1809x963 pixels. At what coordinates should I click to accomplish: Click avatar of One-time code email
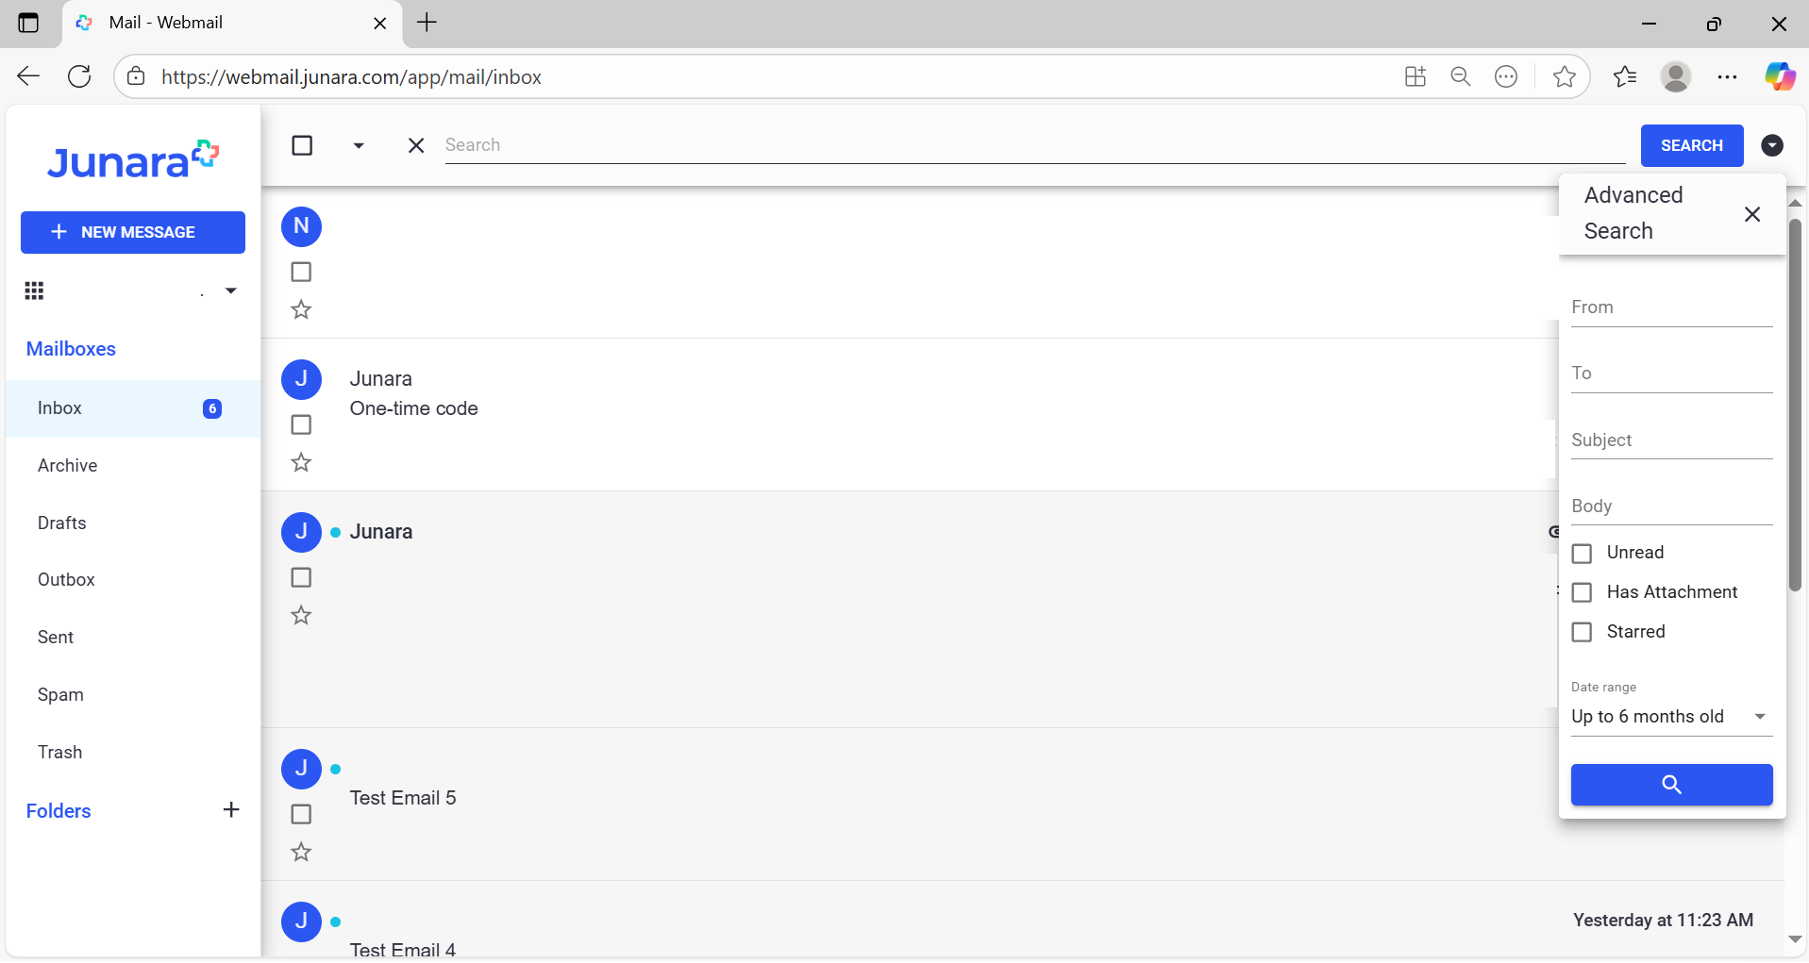[x=302, y=379]
